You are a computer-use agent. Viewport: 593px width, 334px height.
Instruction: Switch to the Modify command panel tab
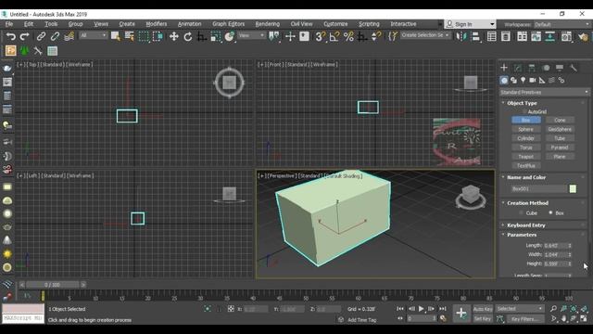coord(518,68)
